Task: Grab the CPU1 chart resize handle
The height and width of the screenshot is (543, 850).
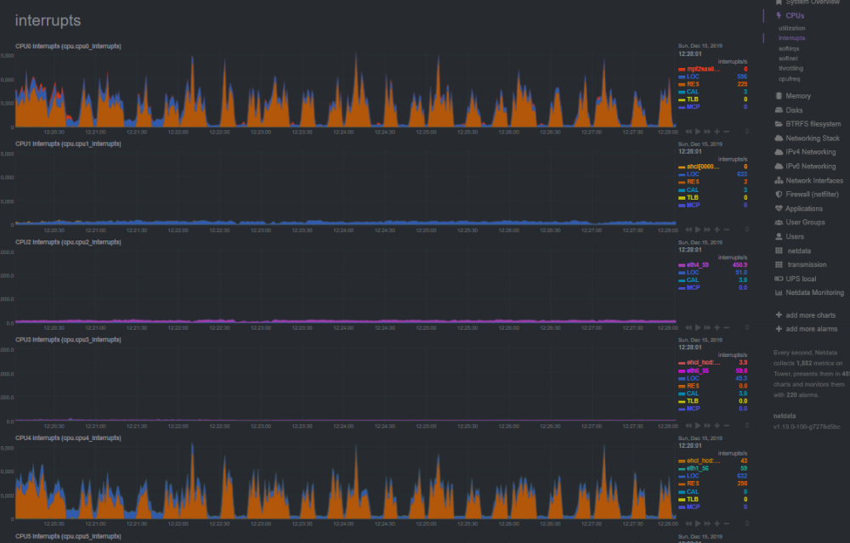Action: pyautogui.click(x=746, y=229)
